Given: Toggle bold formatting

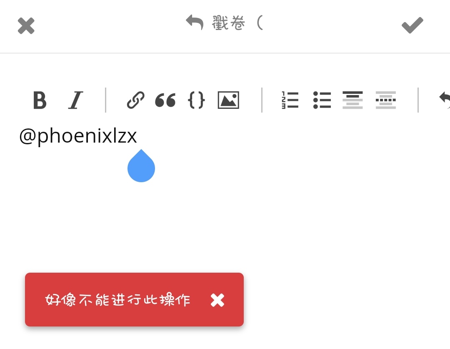Looking at the screenshot, I should click(x=40, y=100).
